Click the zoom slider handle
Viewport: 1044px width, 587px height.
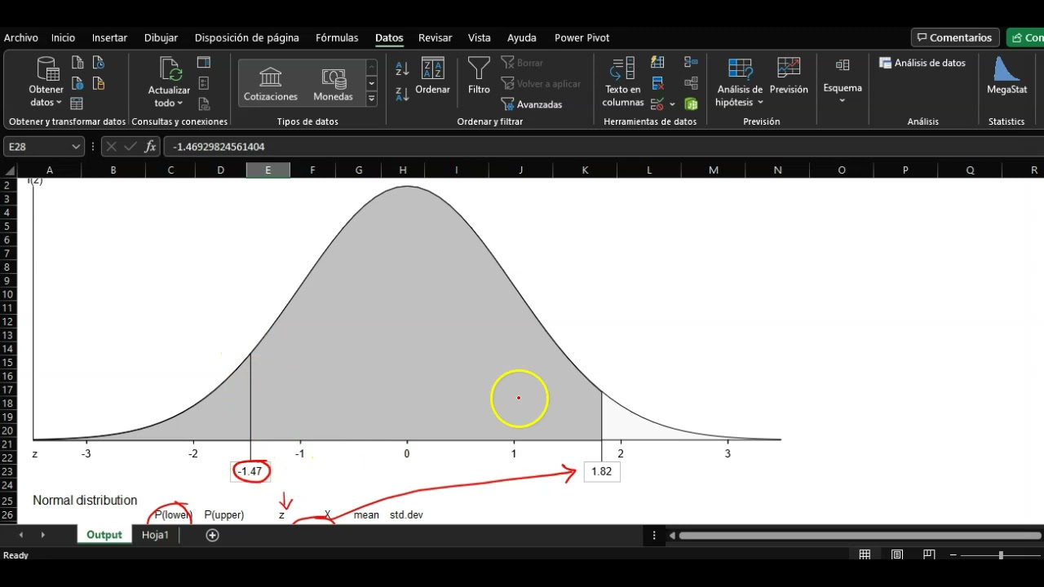click(x=1001, y=555)
